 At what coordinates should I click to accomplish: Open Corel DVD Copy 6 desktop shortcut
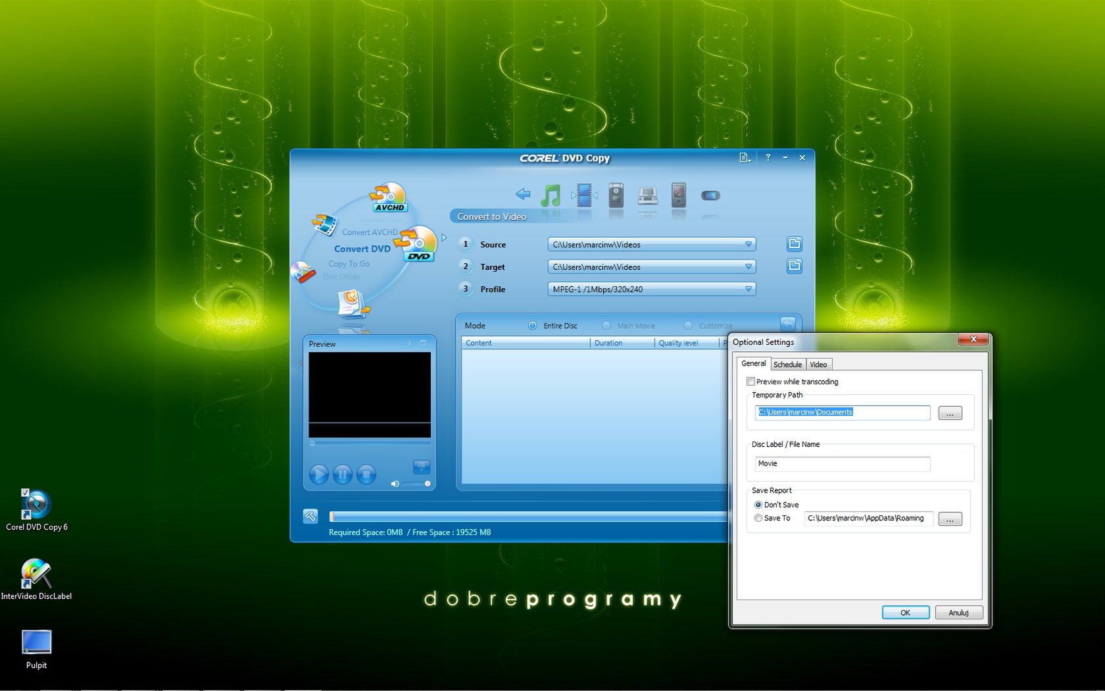(x=36, y=510)
